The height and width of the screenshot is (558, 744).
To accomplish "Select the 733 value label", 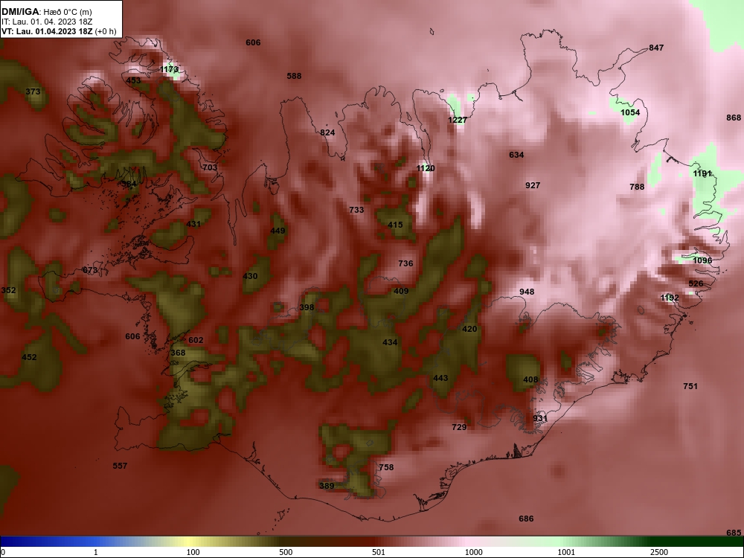I will click(356, 210).
